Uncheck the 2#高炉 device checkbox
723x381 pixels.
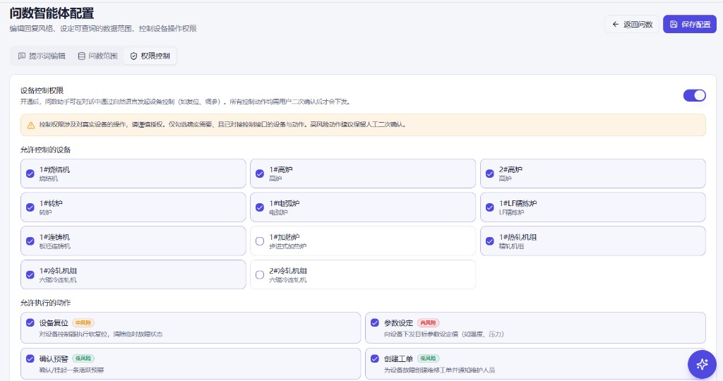[490, 174]
